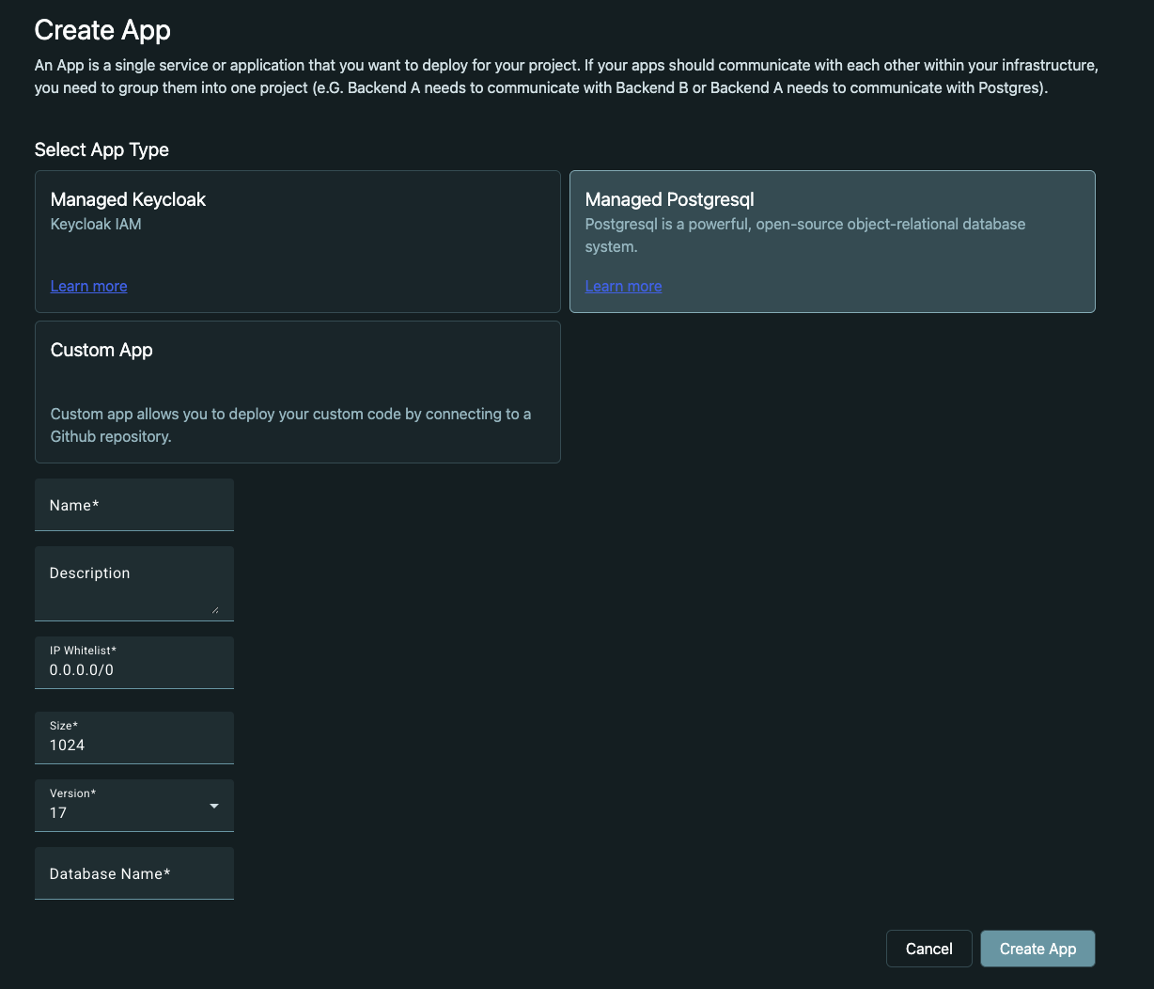Focus the Name input field
The image size is (1154, 989).
point(134,505)
